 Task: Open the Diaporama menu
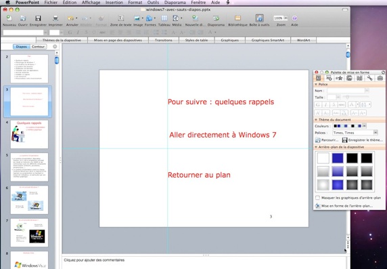175,3
